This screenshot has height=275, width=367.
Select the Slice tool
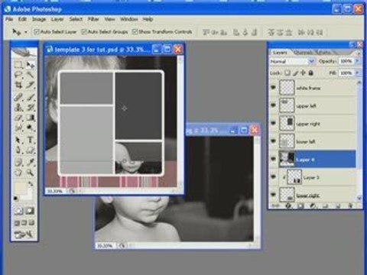coord(31,85)
